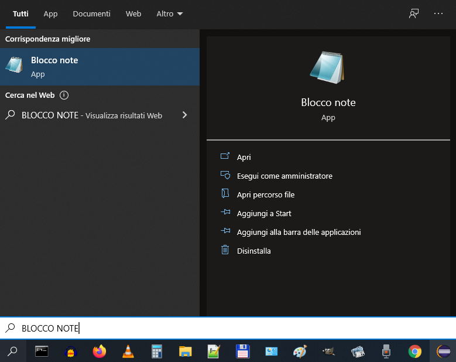Click the photo stack taskbar icon
456x362 pixels.
(358, 351)
